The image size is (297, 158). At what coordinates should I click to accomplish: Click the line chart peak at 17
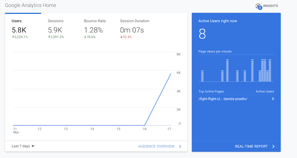[x=171, y=74]
